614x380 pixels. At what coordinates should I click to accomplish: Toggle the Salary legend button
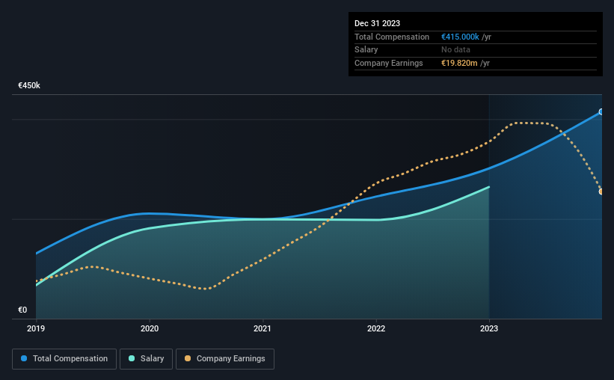(x=146, y=359)
